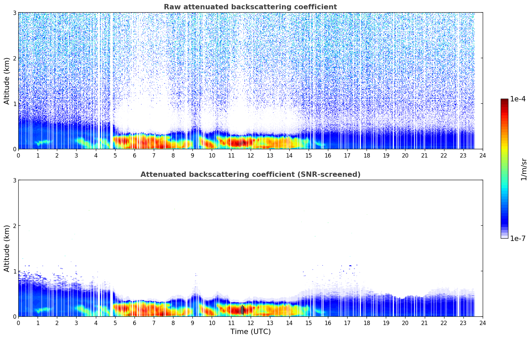This screenshot has height=339, width=531.
Task: Click the 'Attenuated backscattering coefficient (SNR-screened)' title
Action: point(250,174)
